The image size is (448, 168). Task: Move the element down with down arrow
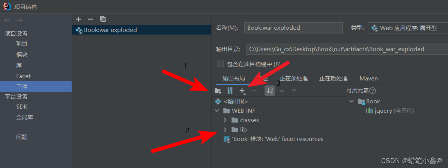coord(294,91)
